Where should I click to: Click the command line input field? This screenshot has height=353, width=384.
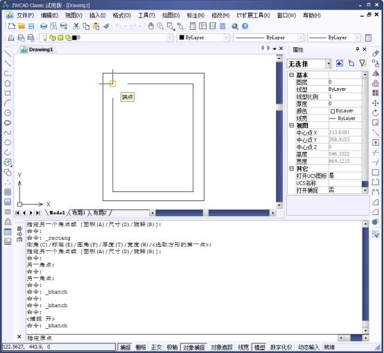coord(182,338)
